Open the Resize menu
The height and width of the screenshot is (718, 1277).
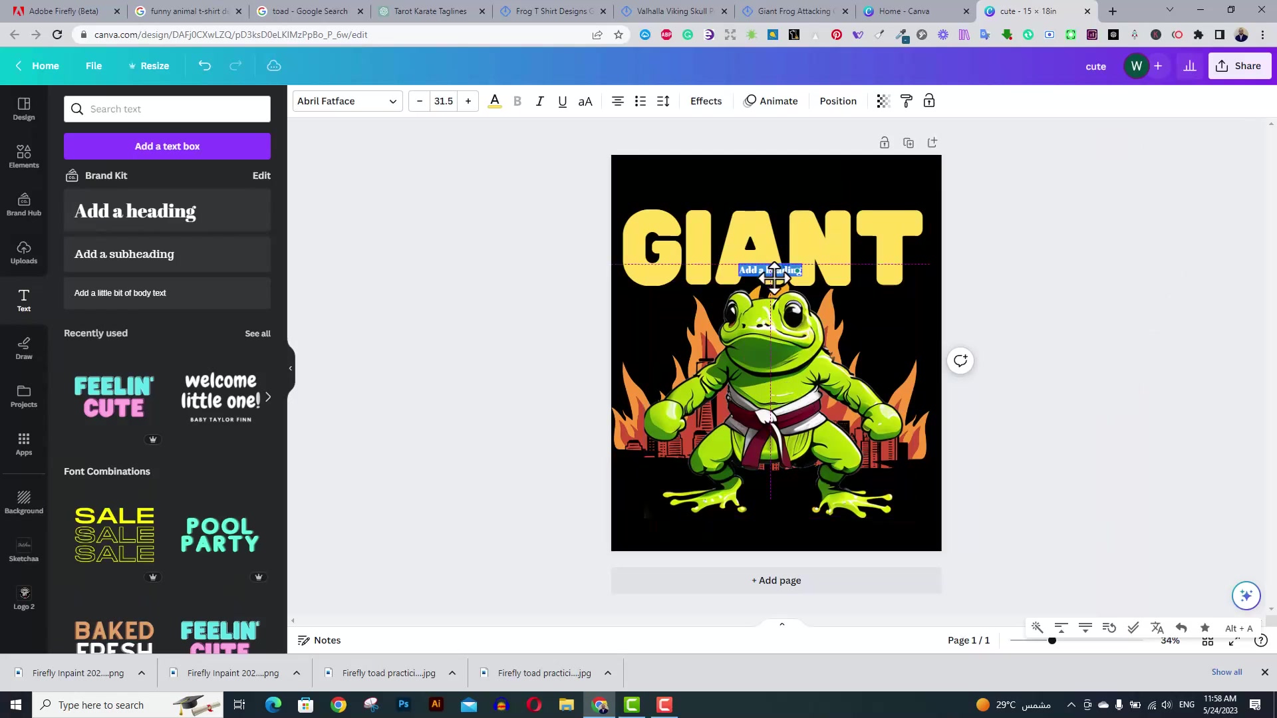149,66
